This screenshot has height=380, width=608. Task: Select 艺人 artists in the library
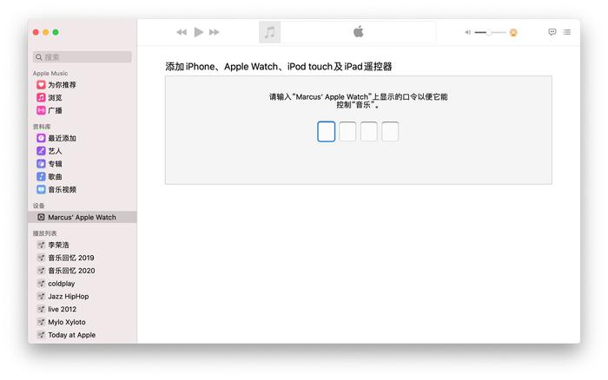tap(50, 151)
